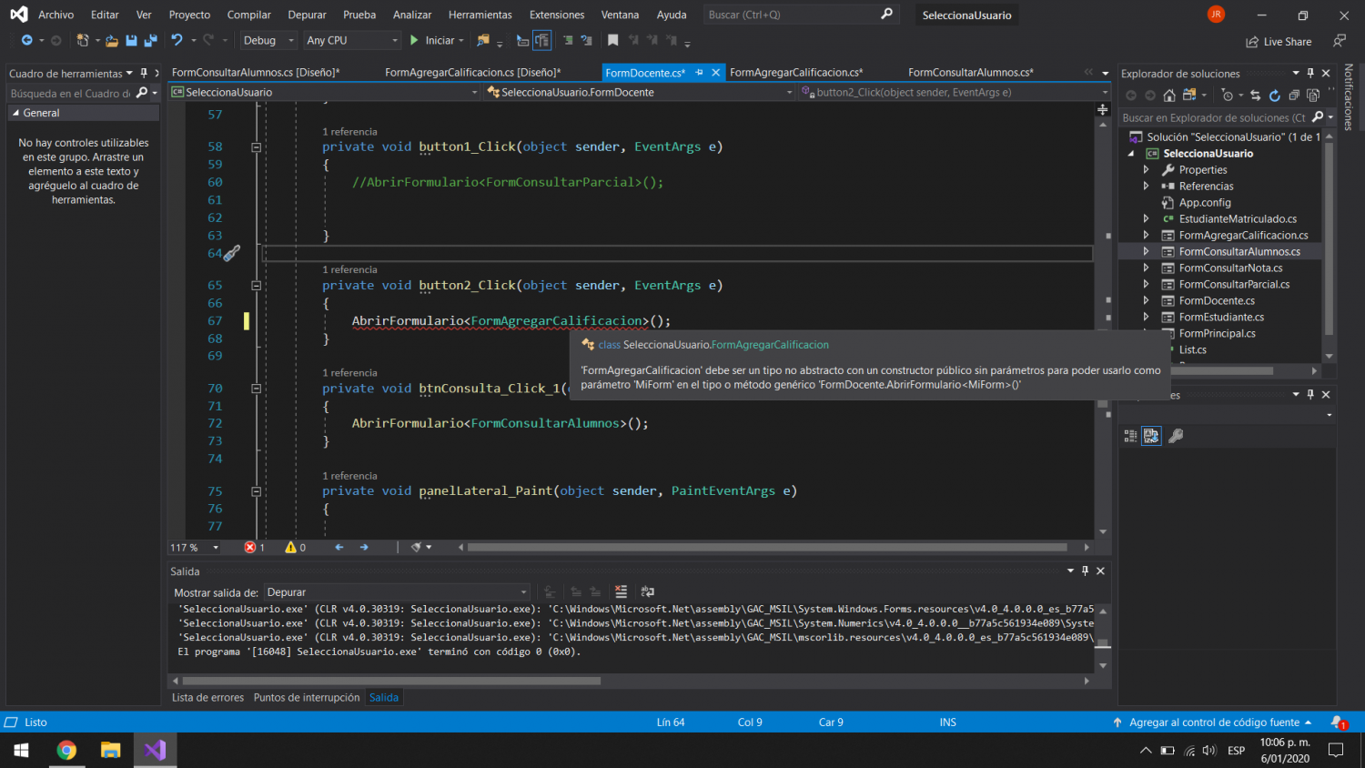Pin the Cuadro de herramientas panel
Screen dimensions: 1365x768
pos(144,73)
